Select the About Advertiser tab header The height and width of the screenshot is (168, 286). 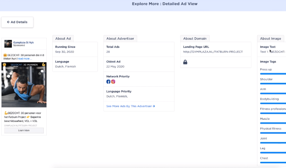[x=120, y=39]
